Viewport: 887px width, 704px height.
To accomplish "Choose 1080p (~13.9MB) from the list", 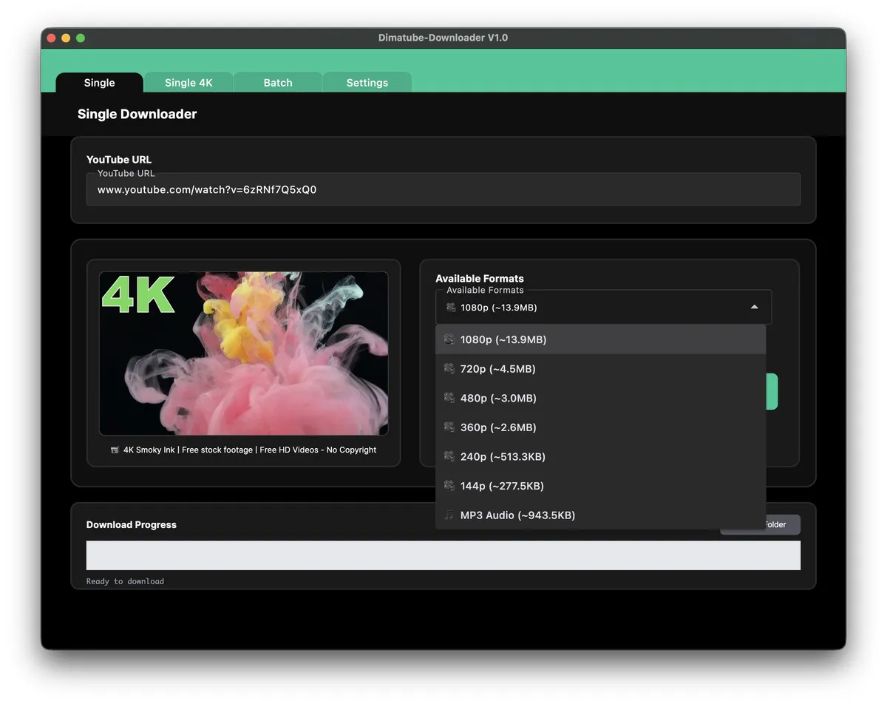I will 601,339.
